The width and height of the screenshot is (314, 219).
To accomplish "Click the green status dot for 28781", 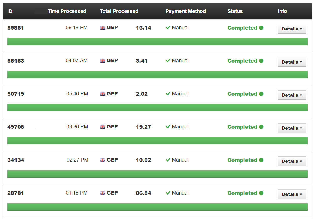I will click(261, 193).
